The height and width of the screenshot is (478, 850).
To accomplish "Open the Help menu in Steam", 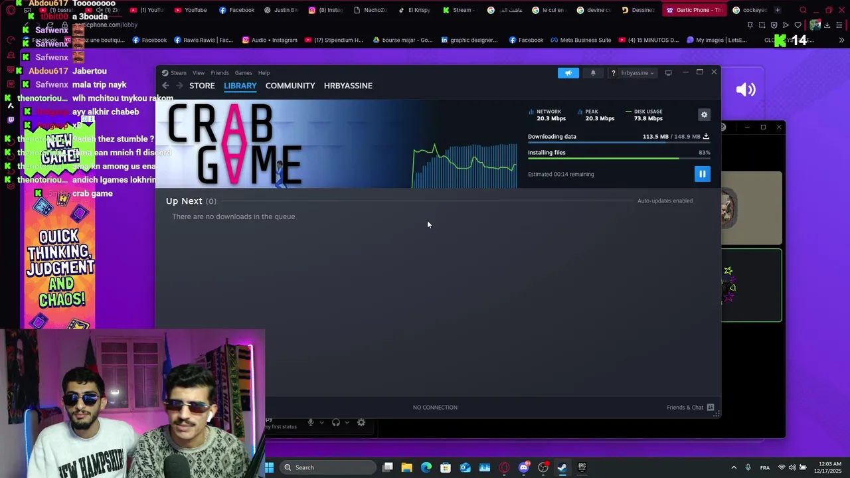I will 264,73.
